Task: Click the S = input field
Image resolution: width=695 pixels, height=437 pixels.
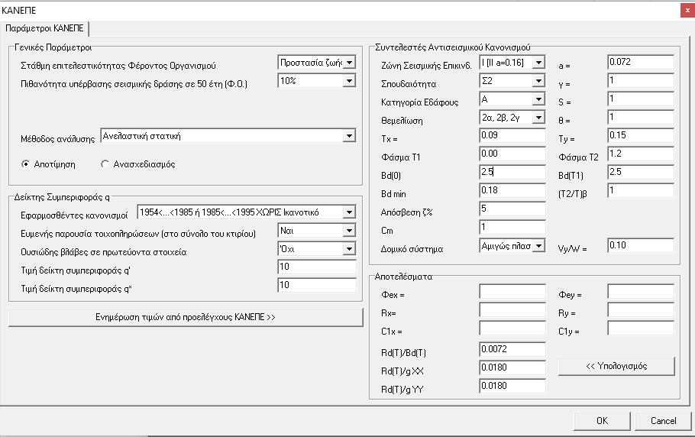Action: click(641, 99)
